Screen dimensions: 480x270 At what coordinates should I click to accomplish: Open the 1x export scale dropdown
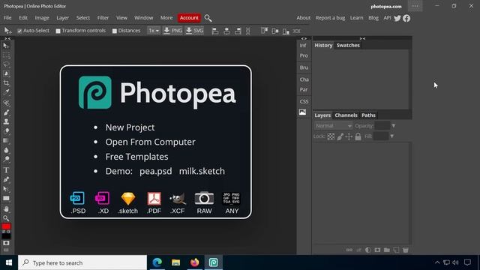pyautogui.click(x=154, y=31)
